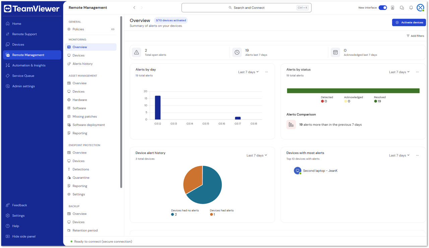The width and height of the screenshot is (429, 248).
Task: Click the calendar icon for acknowledged alerts
Action: coord(335,52)
